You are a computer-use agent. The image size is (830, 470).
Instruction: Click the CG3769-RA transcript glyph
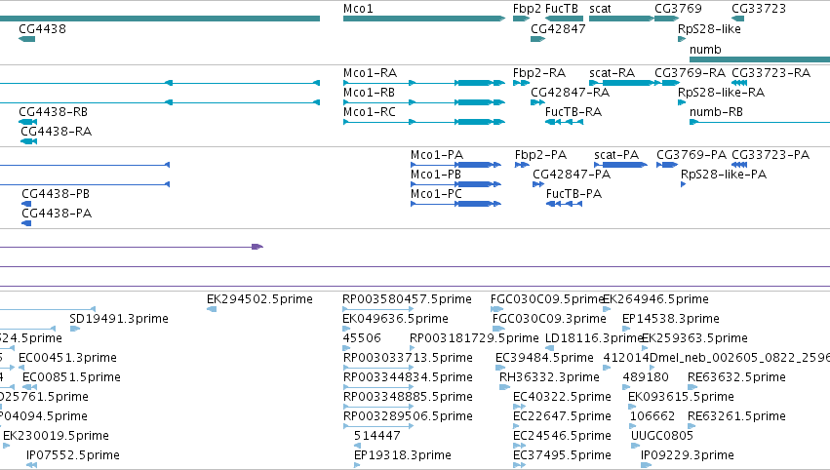pos(667,83)
